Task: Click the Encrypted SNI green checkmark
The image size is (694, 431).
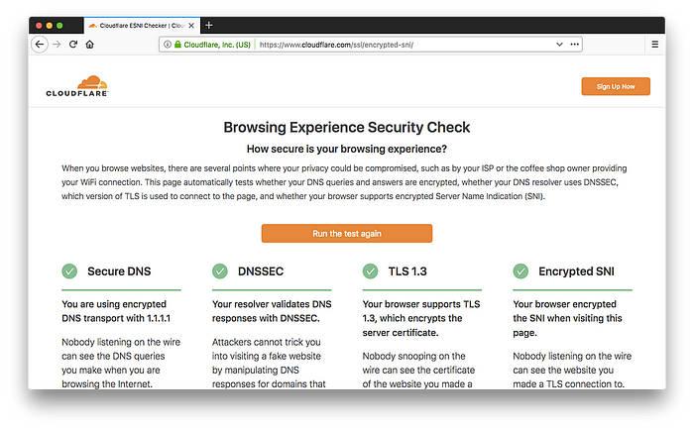Action: (520, 270)
